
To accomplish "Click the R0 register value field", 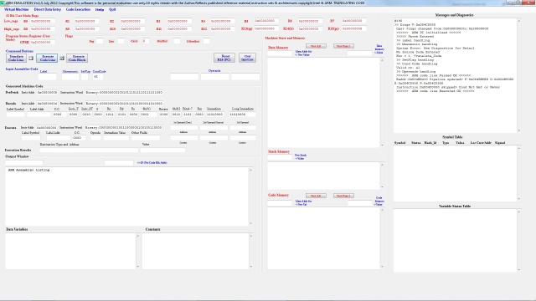I will [43, 21].
